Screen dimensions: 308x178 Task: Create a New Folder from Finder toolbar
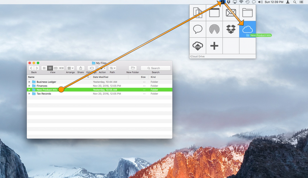[x=133, y=68]
